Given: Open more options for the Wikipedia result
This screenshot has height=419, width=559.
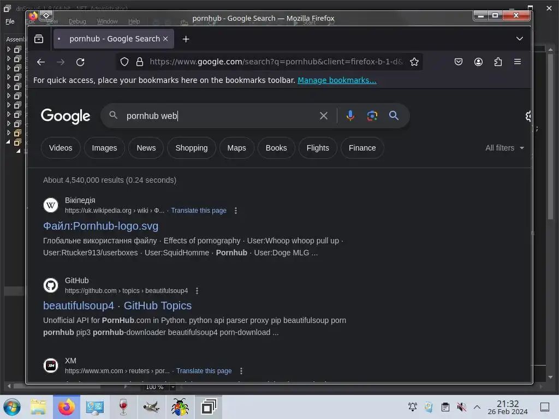Looking at the screenshot, I should (x=236, y=211).
